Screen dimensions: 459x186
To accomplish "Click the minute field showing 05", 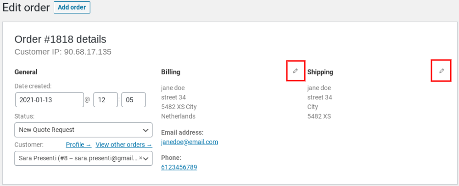I will 134,99.
